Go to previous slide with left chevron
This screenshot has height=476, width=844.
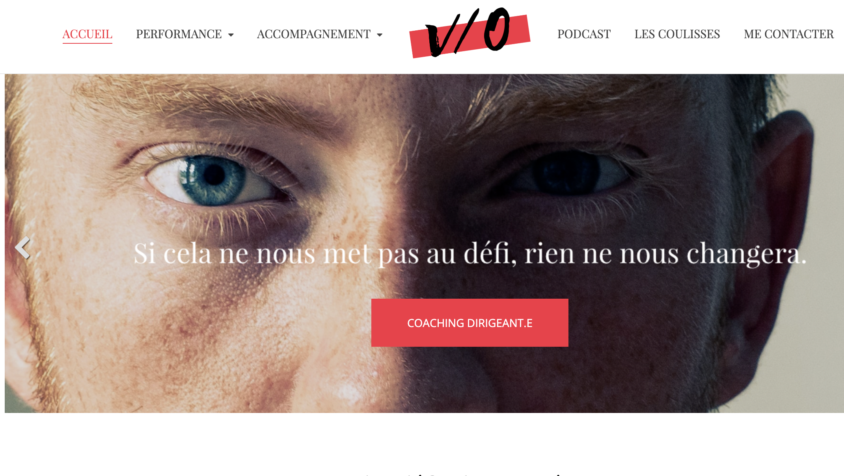pos(22,247)
